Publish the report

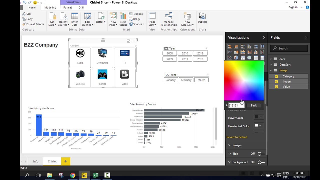click(x=202, y=18)
